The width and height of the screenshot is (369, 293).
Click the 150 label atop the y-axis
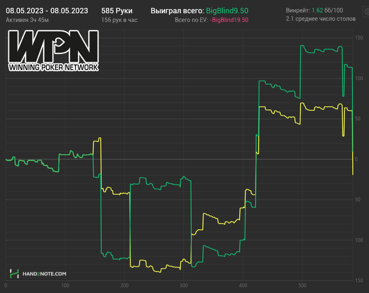[359, 37]
